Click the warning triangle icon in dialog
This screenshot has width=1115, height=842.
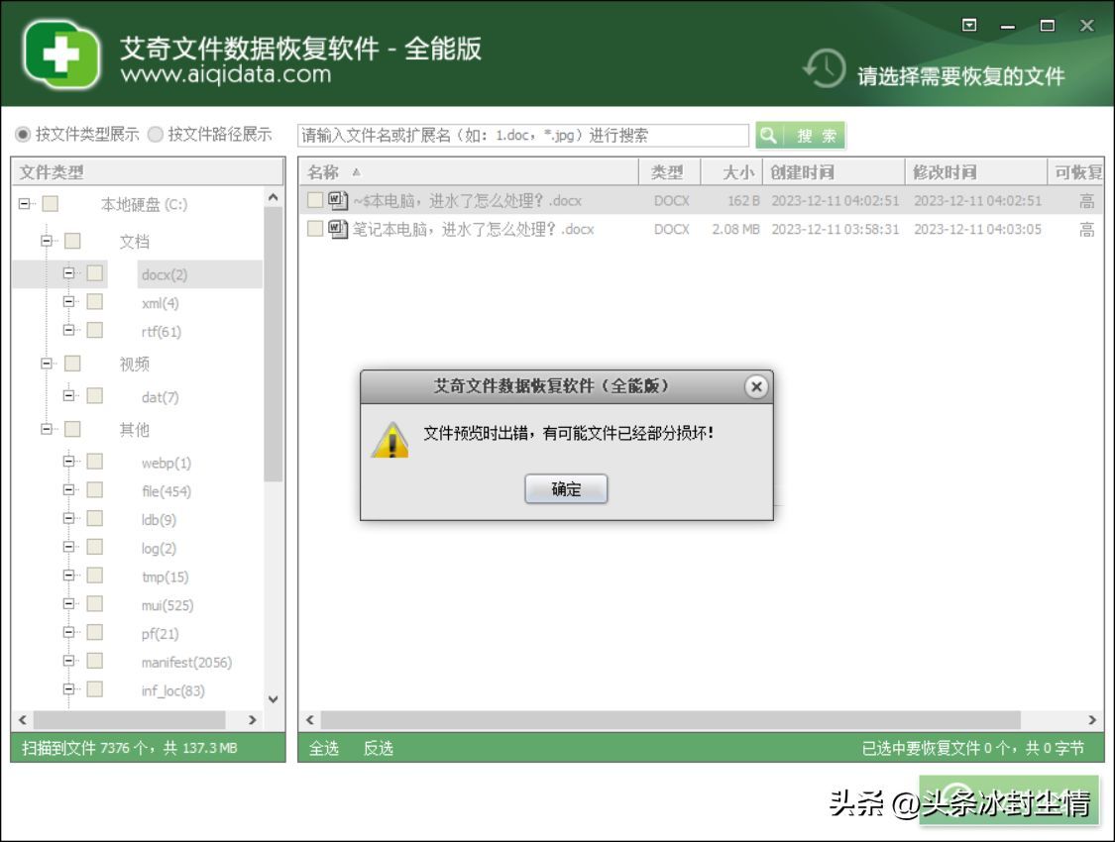coord(390,440)
